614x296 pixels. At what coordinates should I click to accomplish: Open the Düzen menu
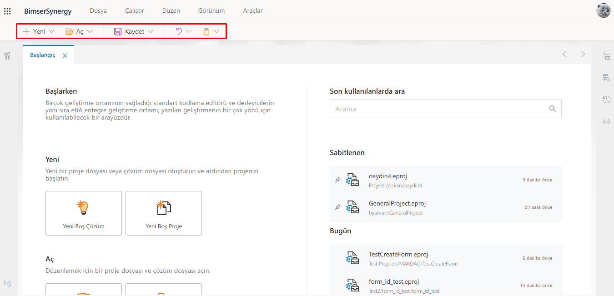pos(171,10)
